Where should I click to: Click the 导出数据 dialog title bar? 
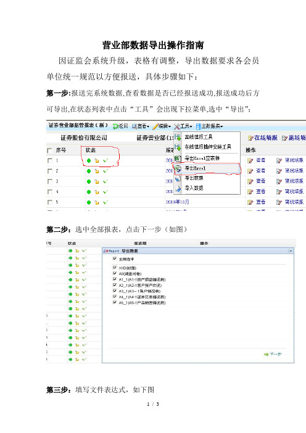pos(198,251)
